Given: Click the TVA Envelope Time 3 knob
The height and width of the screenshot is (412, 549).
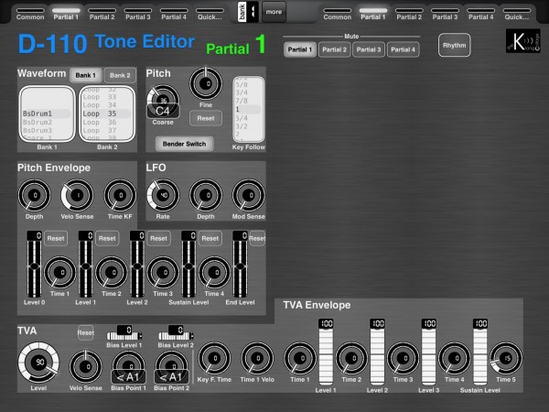Looking at the screenshot, I should pyautogui.click(x=403, y=358).
